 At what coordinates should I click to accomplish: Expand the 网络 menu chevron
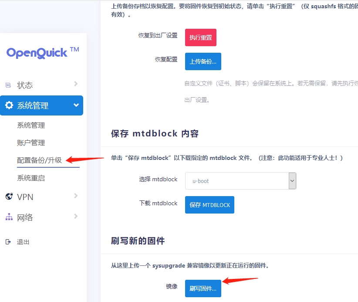pyautogui.click(x=76, y=216)
